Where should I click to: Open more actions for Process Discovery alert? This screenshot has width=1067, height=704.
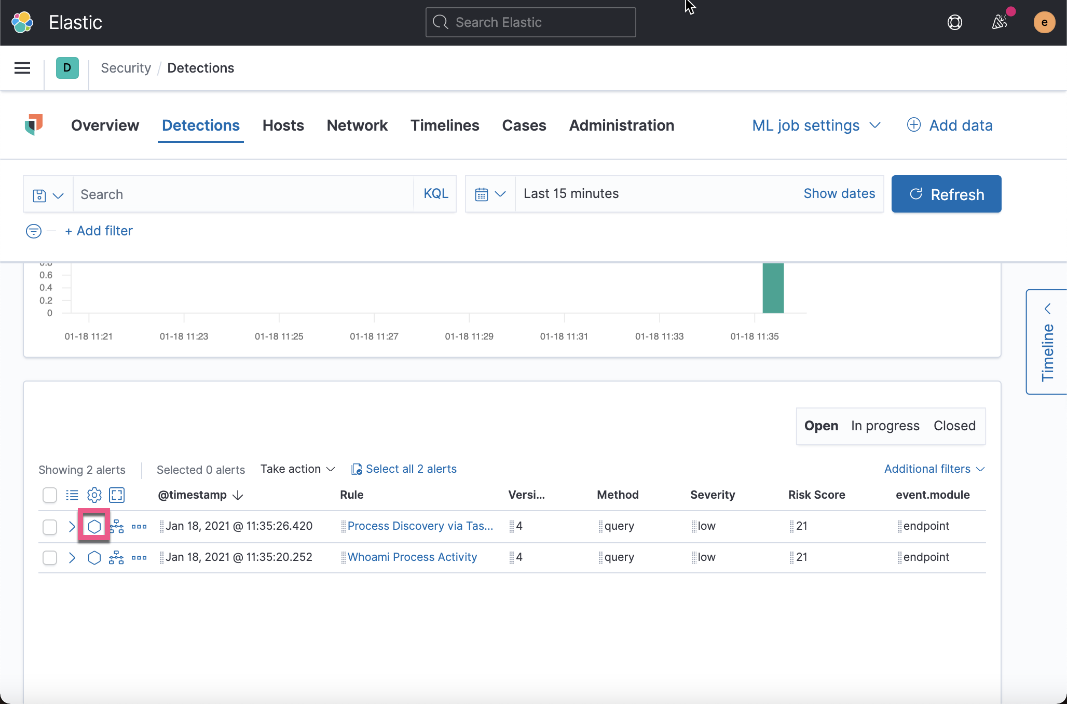(x=139, y=526)
